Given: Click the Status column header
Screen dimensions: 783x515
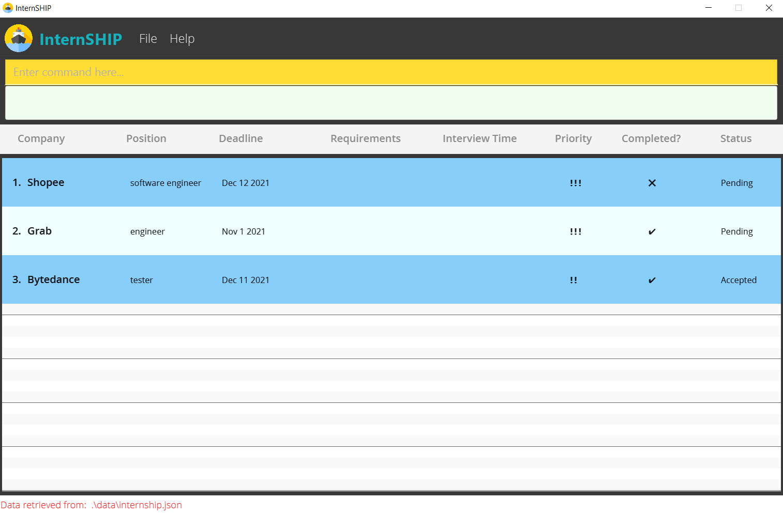Looking at the screenshot, I should click(x=736, y=138).
